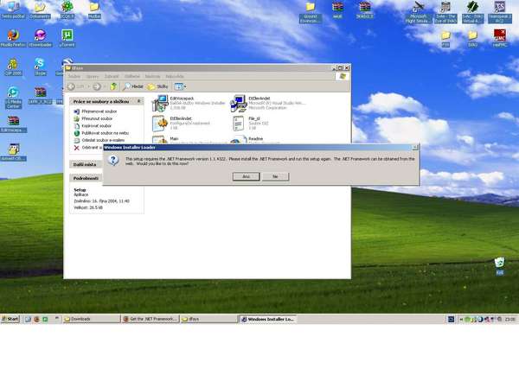Open the uTorrent desktop shortcut
Screen dimensions: 519x369
click(67, 38)
